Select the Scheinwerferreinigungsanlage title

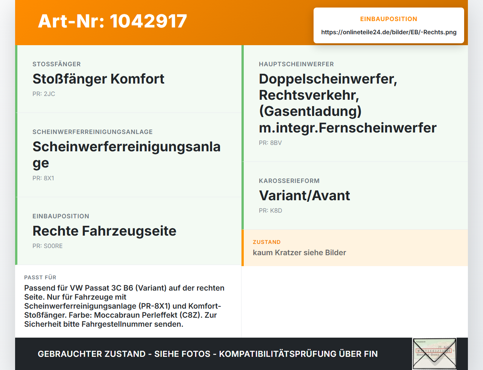pos(126,155)
